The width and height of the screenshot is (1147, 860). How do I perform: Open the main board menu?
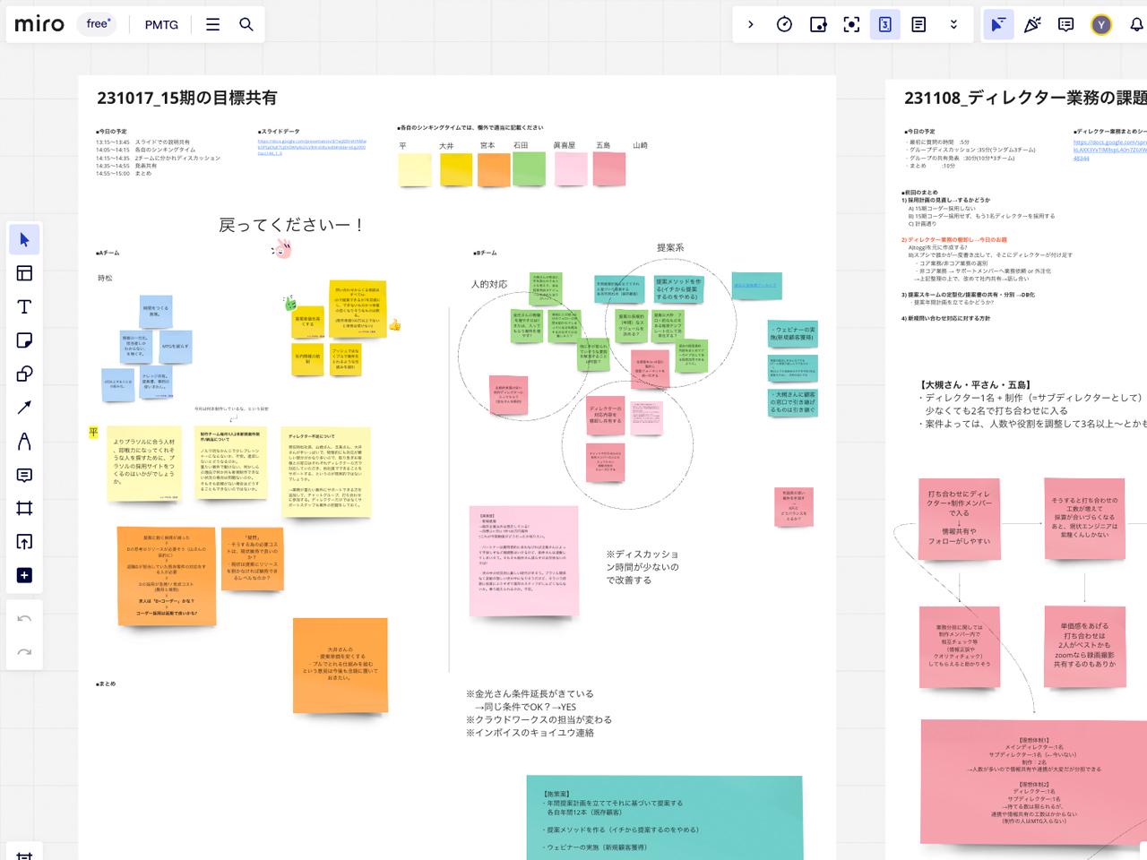click(212, 24)
